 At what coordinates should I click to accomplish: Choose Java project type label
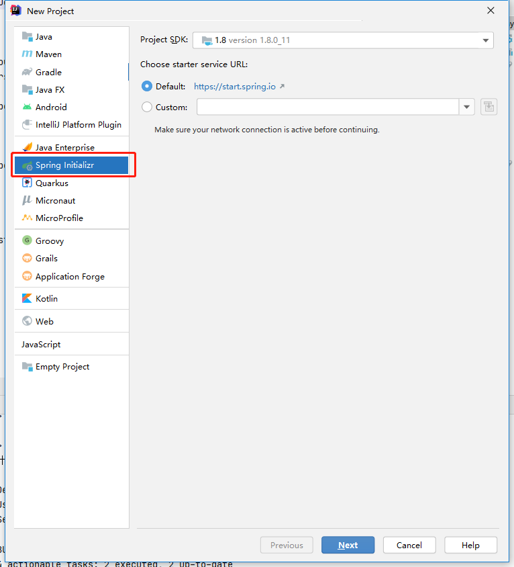coord(44,37)
